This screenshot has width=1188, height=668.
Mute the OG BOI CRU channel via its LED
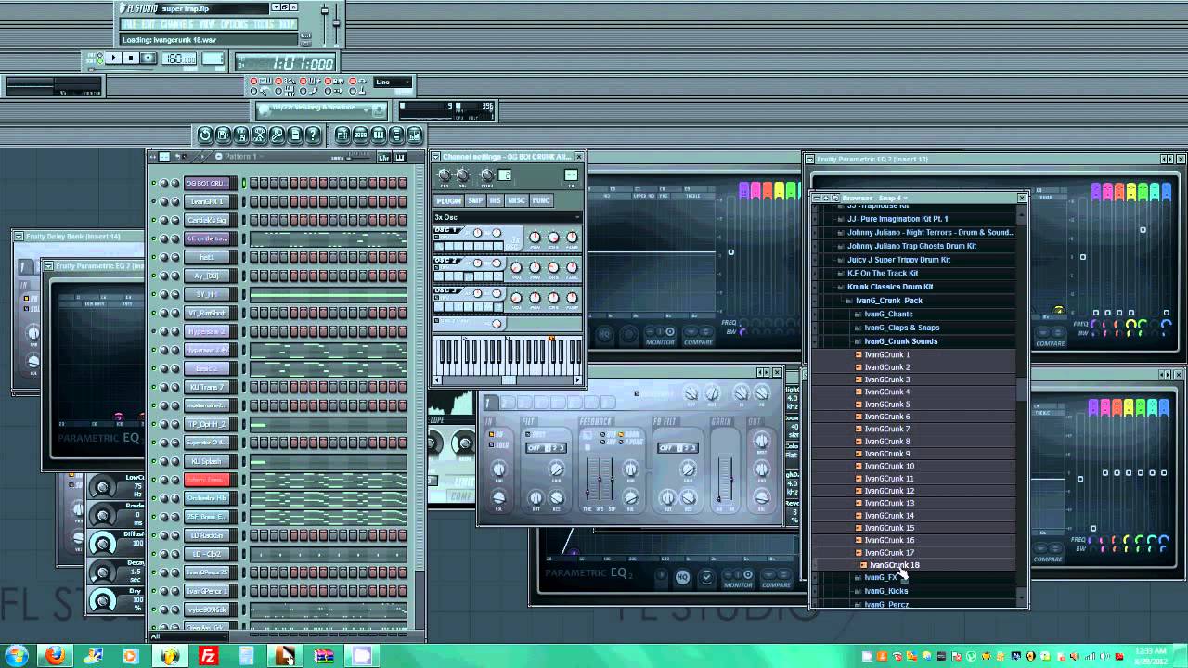(154, 183)
